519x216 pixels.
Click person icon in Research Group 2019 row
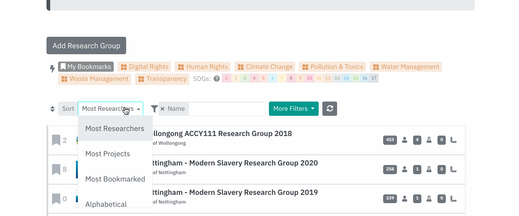click(404, 199)
